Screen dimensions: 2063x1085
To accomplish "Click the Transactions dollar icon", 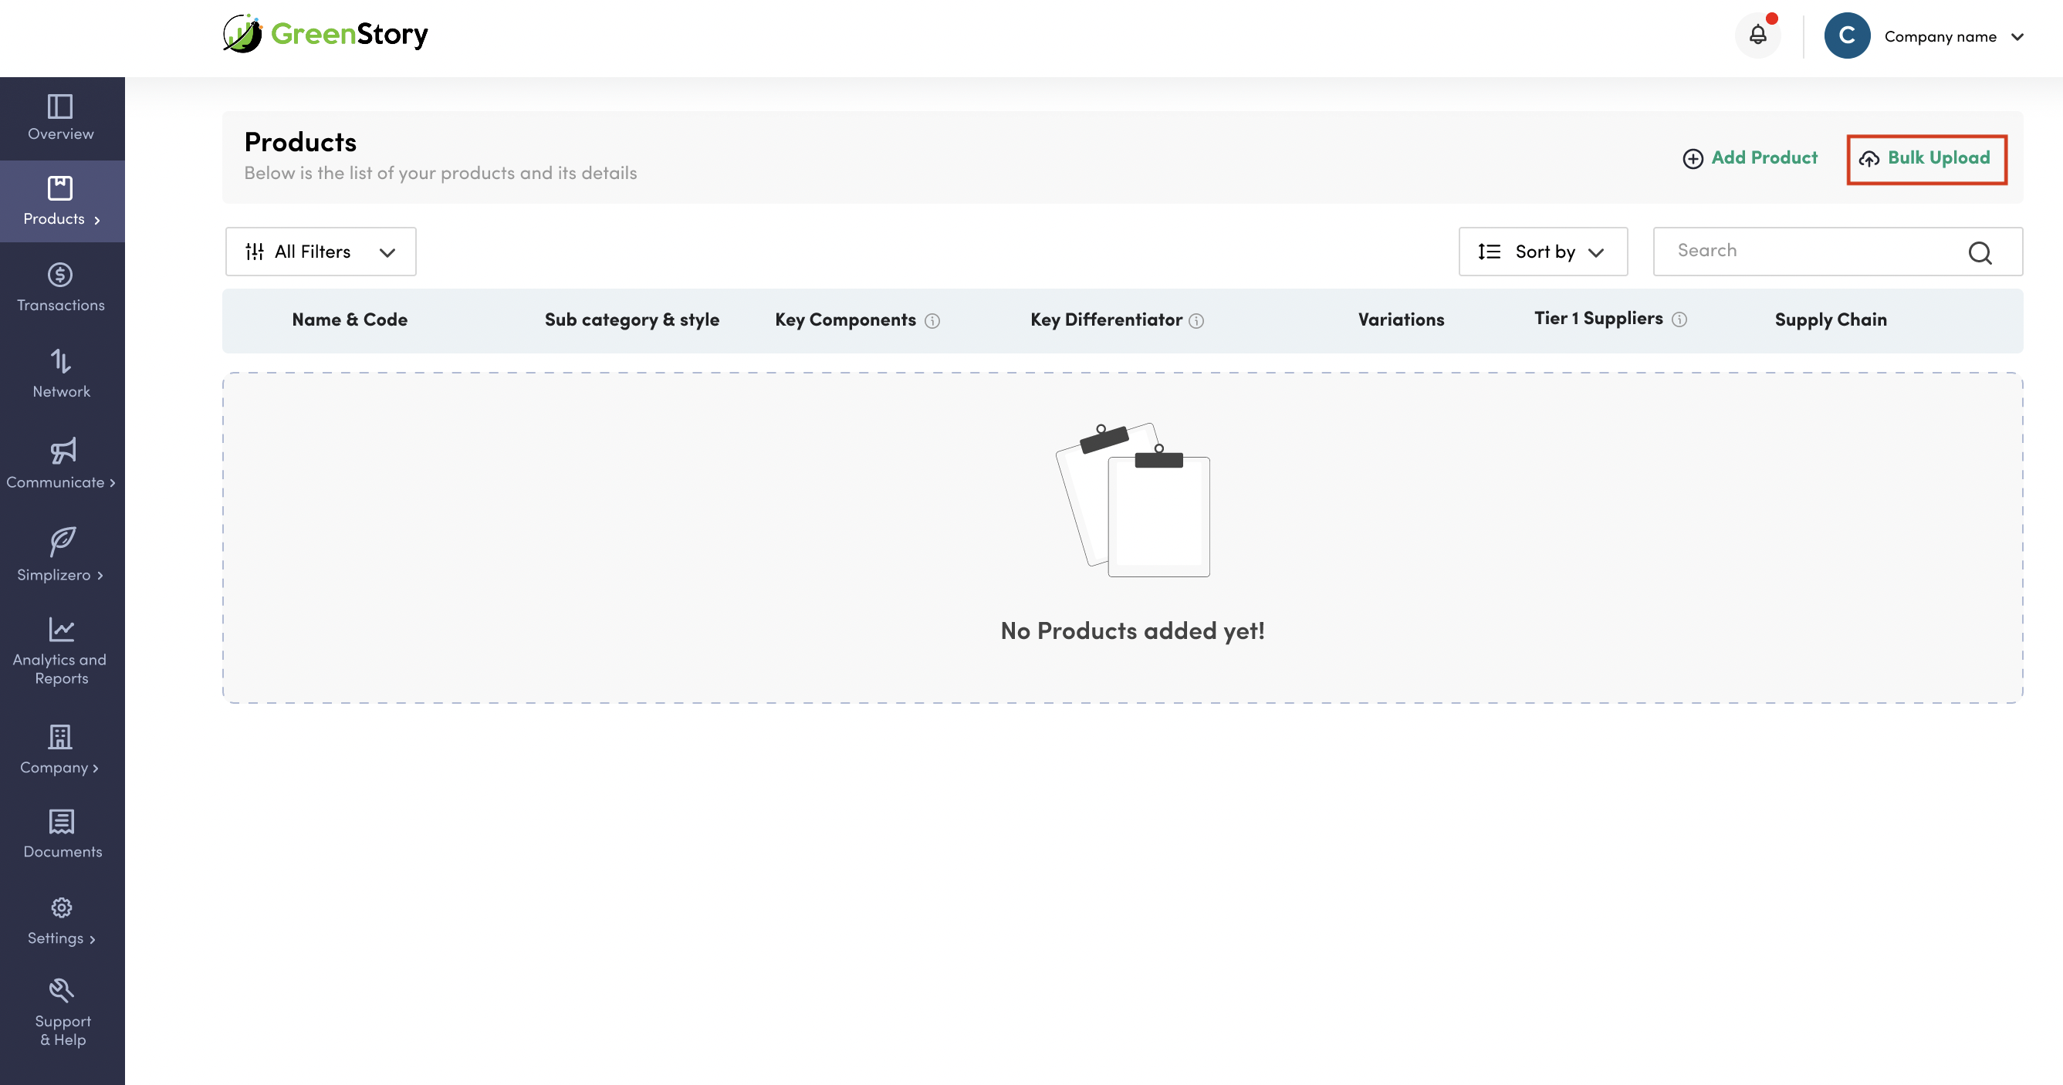I will pyautogui.click(x=61, y=275).
